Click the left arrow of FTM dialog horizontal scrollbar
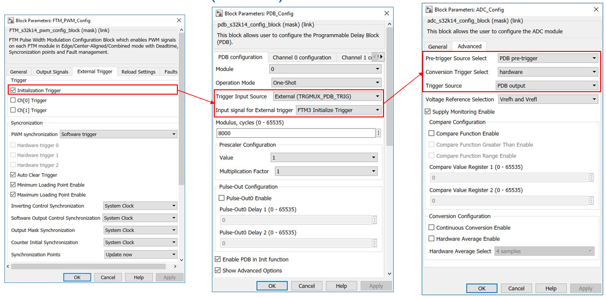This screenshot has height=298, width=606. pyautogui.click(x=9, y=266)
